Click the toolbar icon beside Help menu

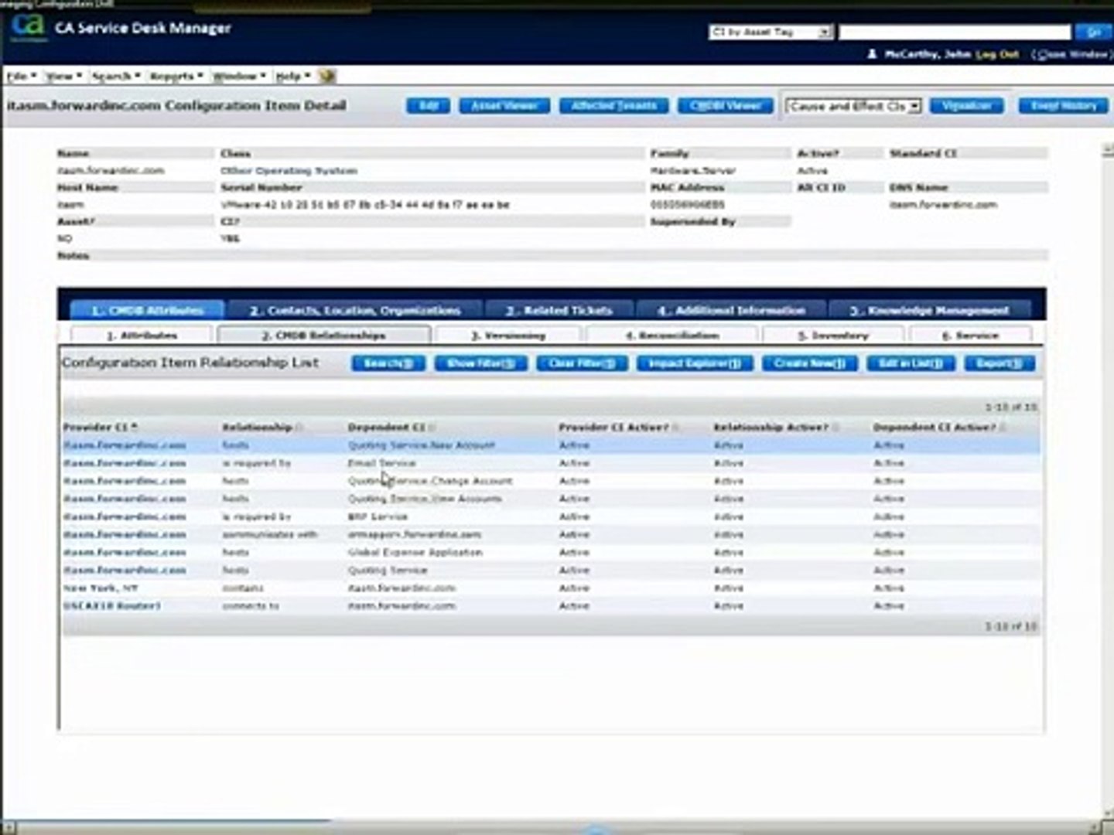pyautogui.click(x=327, y=76)
